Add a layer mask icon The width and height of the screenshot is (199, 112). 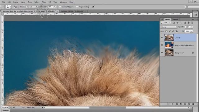point(177,104)
